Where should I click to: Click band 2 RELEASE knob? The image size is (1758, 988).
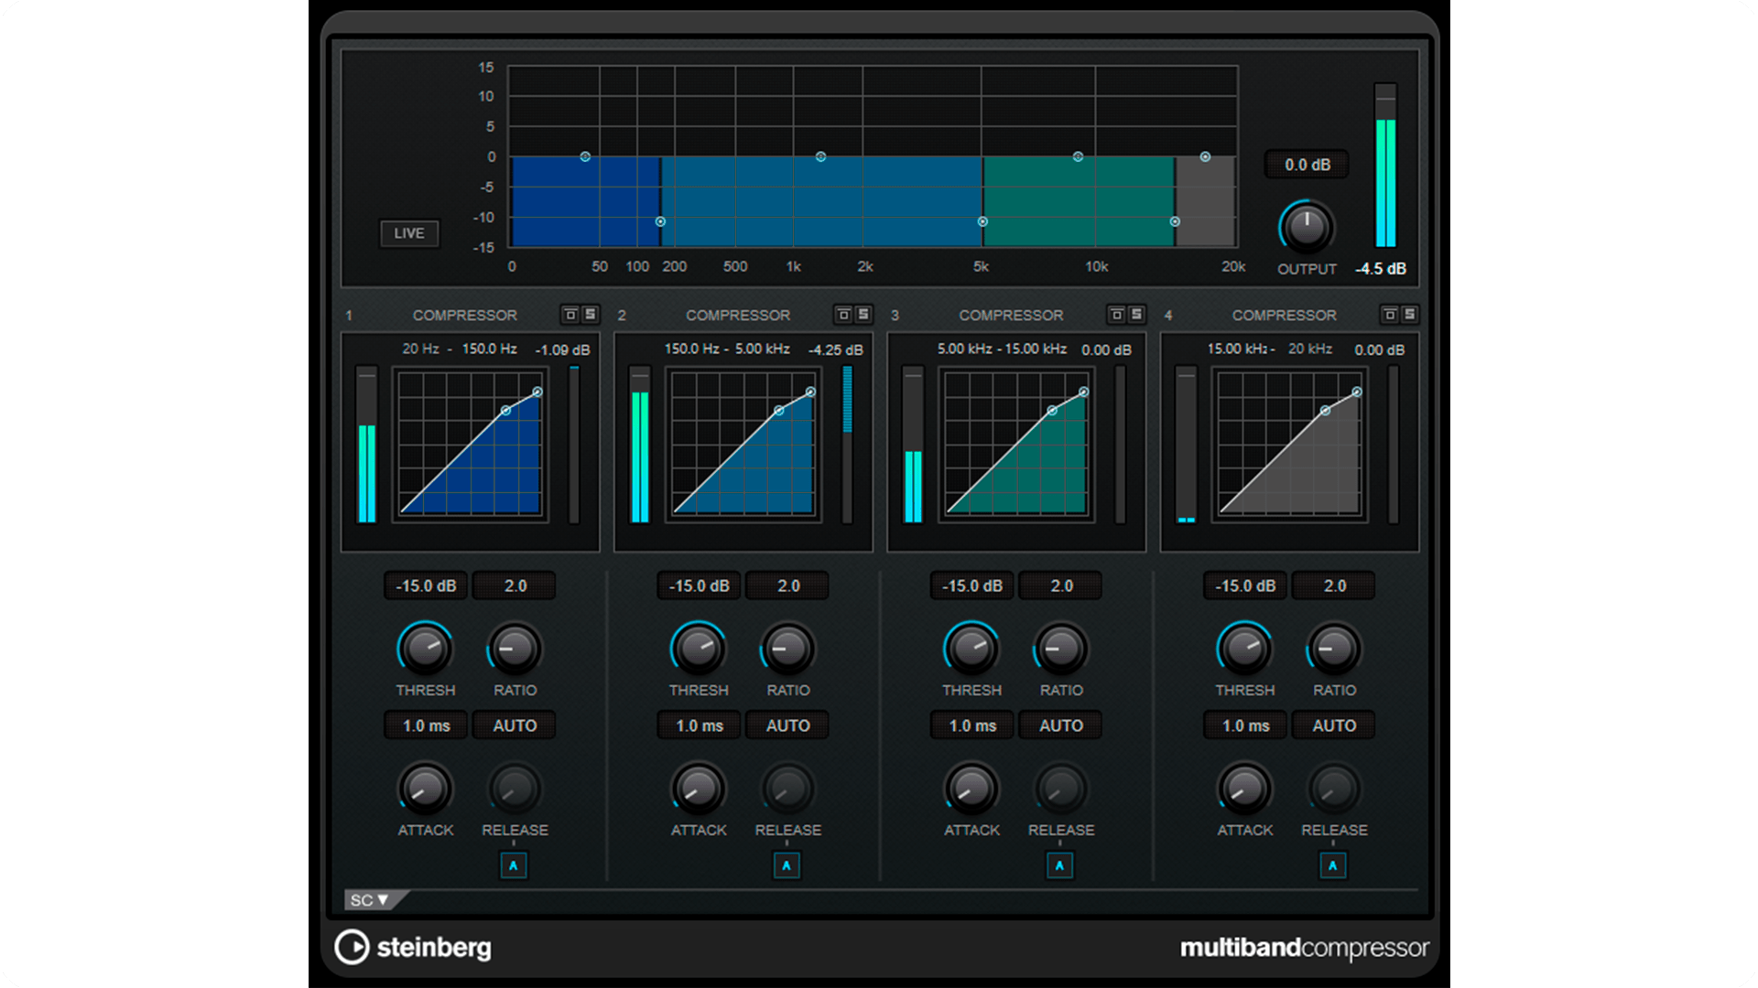click(787, 789)
